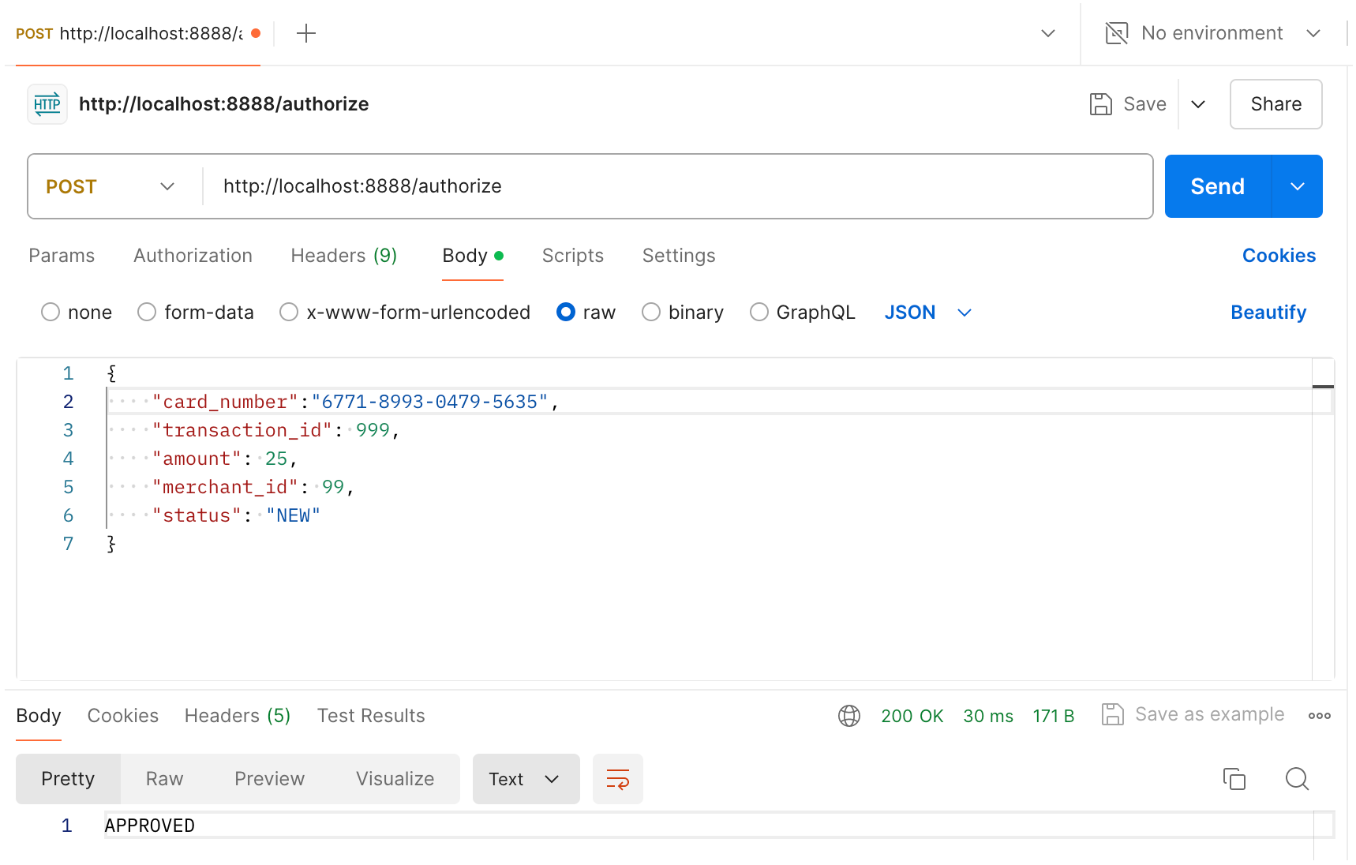This screenshot has width=1356, height=865.
Task: Open the Text response format dropdown
Action: click(526, 779)
